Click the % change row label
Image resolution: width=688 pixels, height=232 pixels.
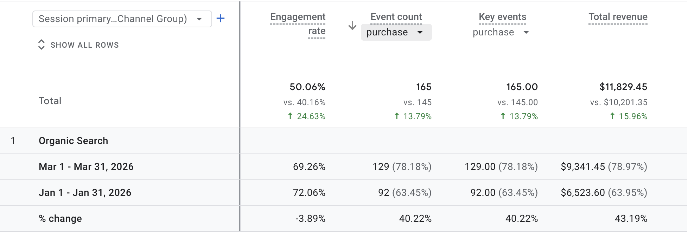coord(60,218)
